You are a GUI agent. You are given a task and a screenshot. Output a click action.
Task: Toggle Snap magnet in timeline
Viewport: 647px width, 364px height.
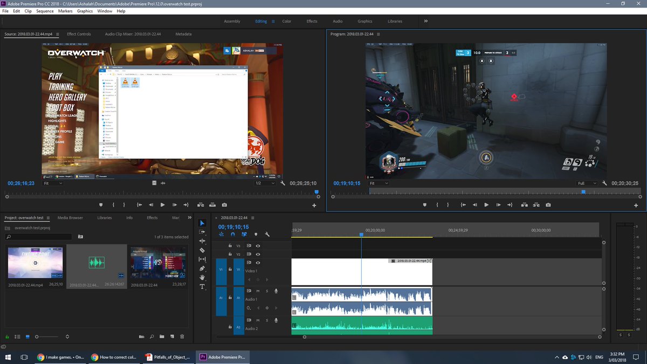(232, 235)
